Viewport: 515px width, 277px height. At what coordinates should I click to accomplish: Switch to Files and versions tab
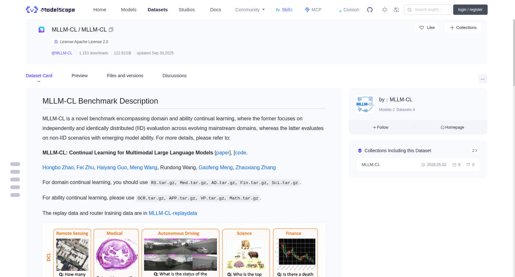point(125,76)
